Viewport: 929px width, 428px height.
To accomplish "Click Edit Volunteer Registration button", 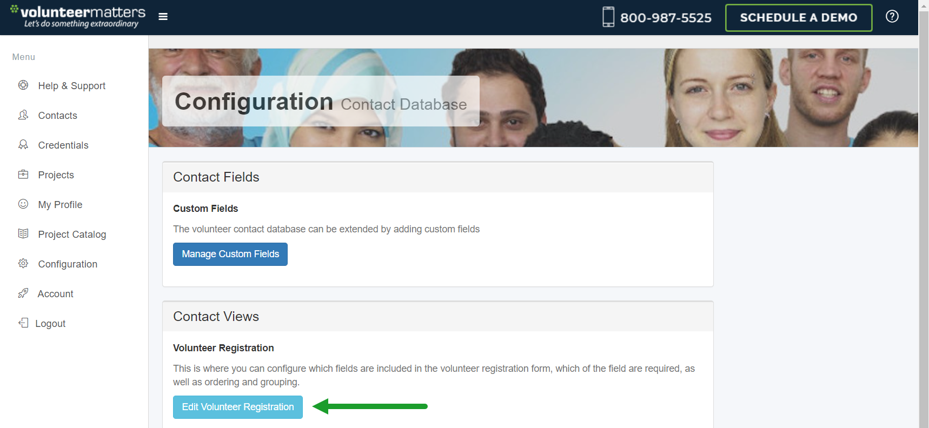I will [238, 407].
